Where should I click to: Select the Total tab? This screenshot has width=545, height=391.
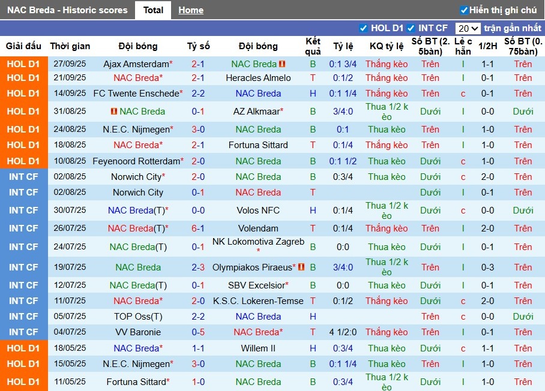coord(152,10)
